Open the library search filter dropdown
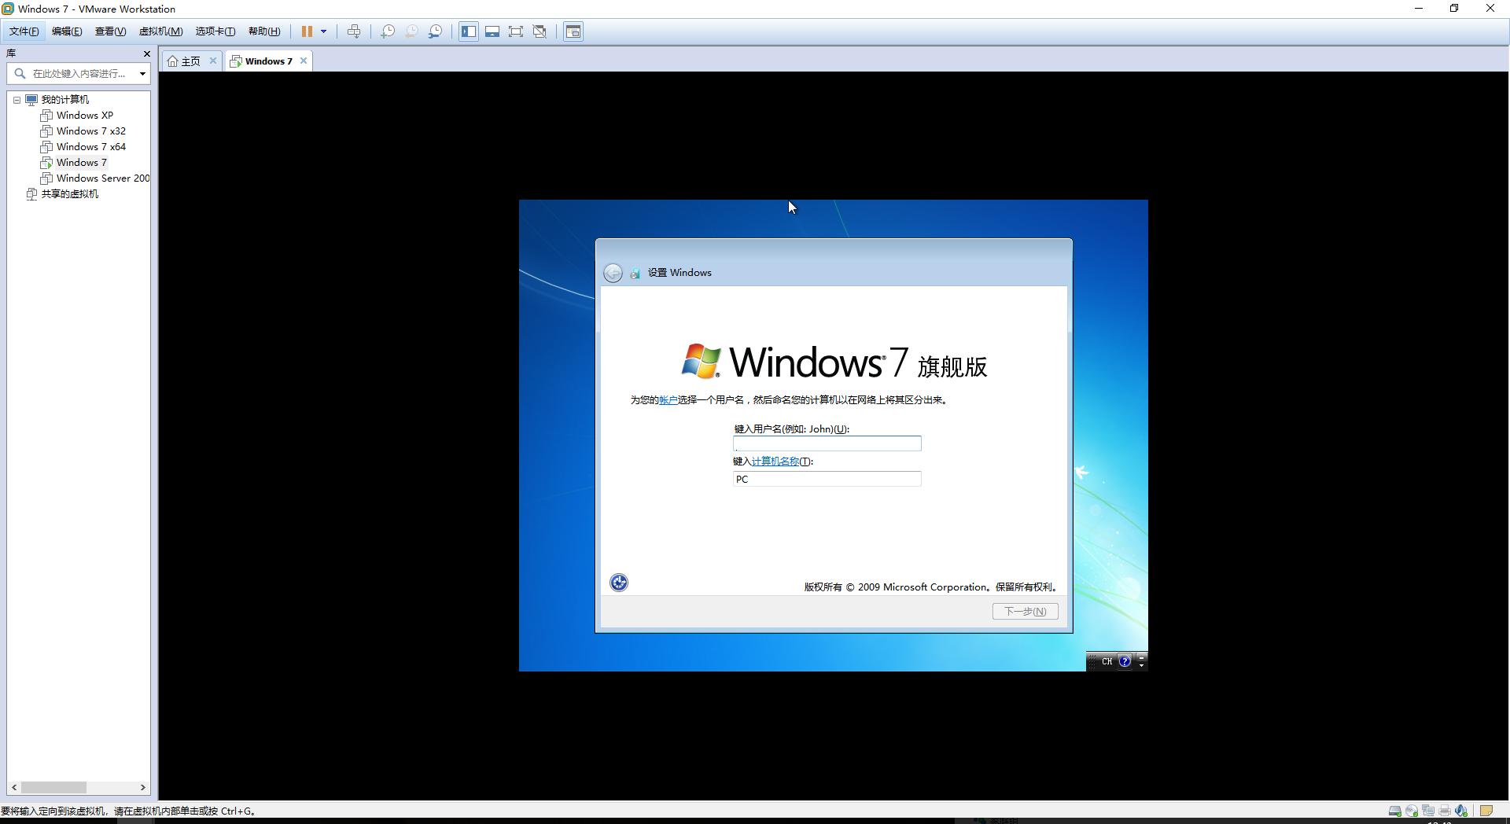The image size is (1510, 824). [142, 73]
